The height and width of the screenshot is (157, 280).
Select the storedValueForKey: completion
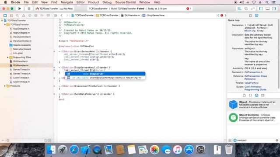coord(105,78)
